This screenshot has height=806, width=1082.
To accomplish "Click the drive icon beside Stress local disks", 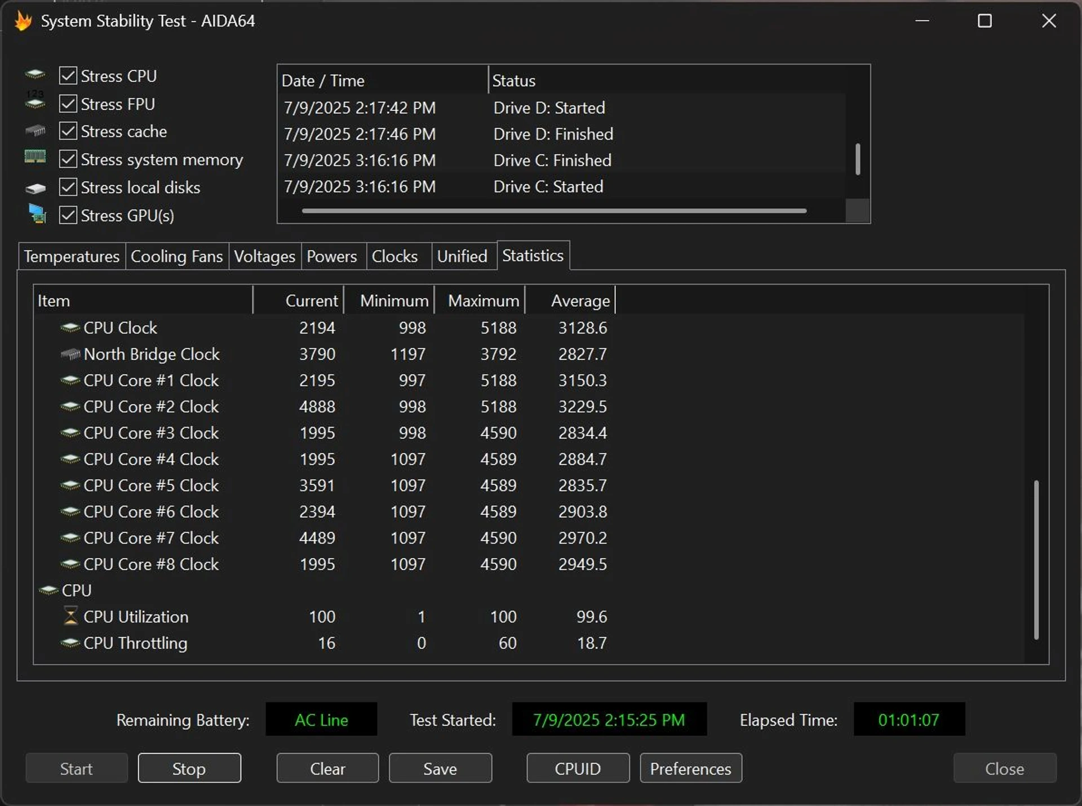I will [35, 188].
